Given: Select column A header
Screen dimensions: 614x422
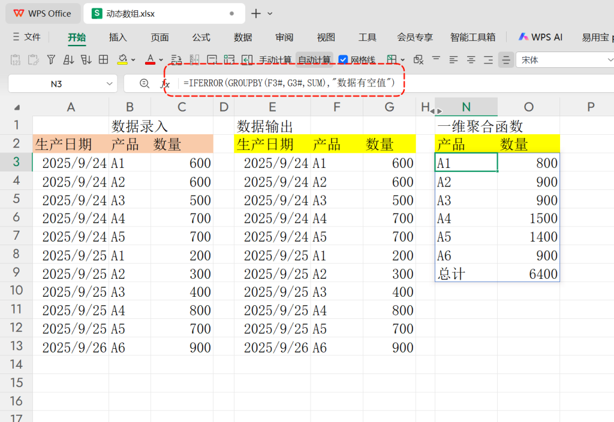Looking at the screenshot, I should point(71,107).
